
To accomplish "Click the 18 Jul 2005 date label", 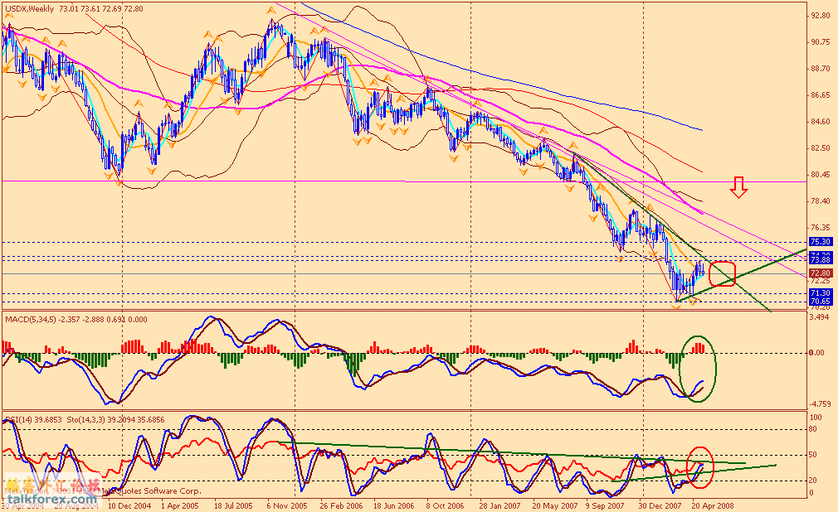I will 233,505.
